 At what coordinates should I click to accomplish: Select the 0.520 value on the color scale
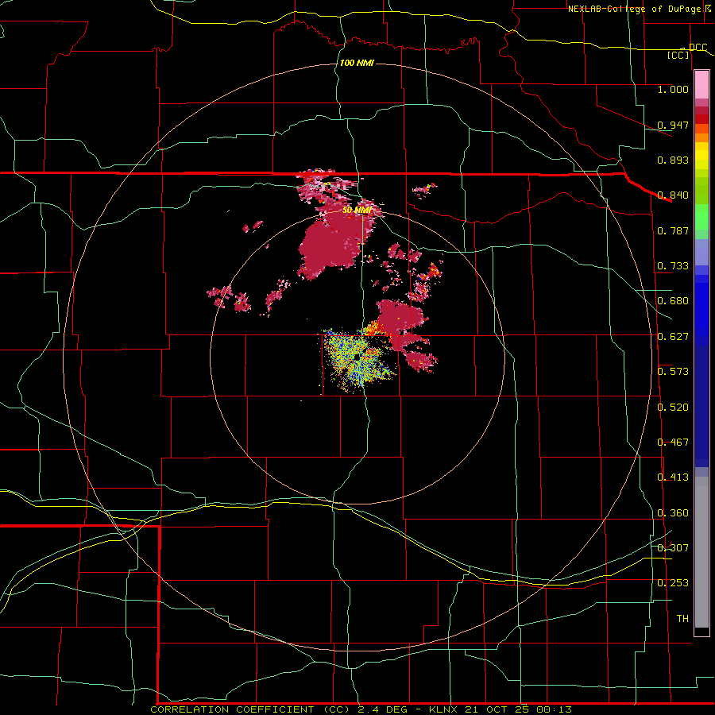pyautogui.click(x=673, y=408)
